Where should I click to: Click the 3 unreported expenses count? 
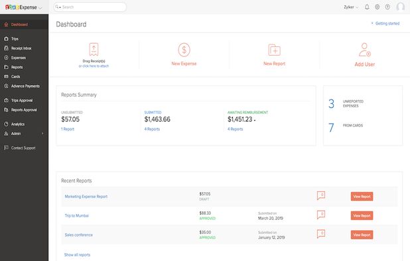point(331,103)
